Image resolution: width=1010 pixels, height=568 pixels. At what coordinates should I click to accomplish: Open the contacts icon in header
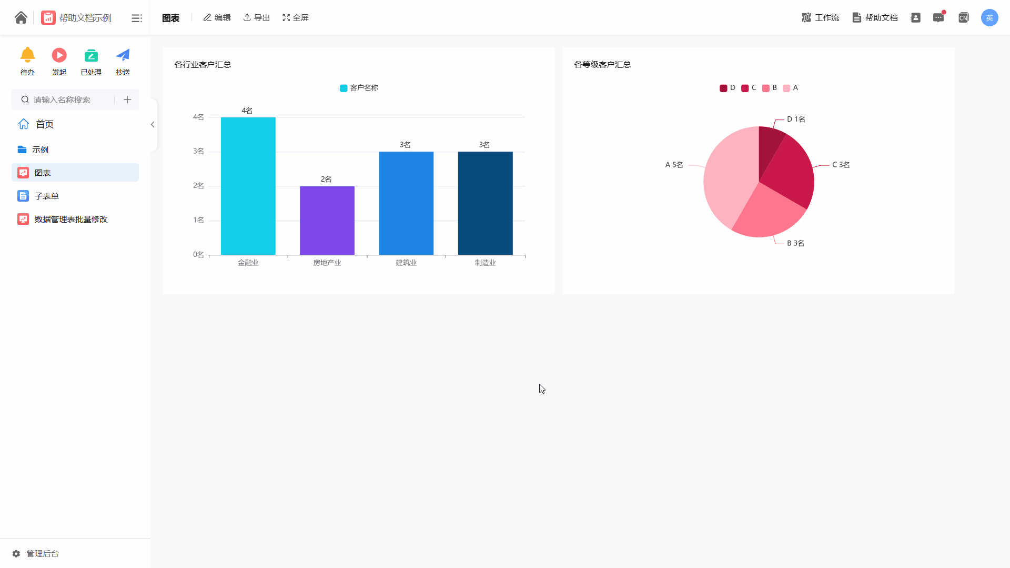[916, 18]
